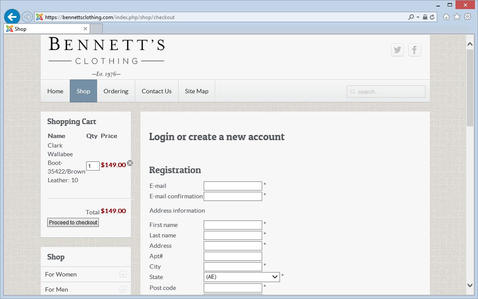The width and height of the screenshot is (478, 299).
Task: Click the Bennett's Clothing logo
Action: [107, 56]
